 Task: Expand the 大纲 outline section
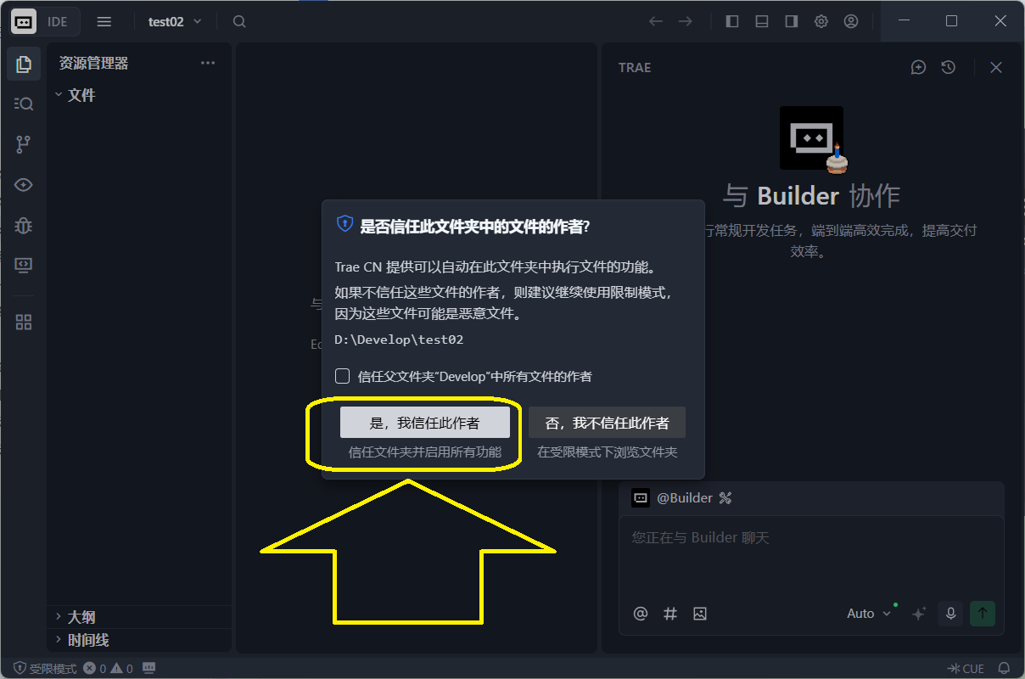(81, 617)
